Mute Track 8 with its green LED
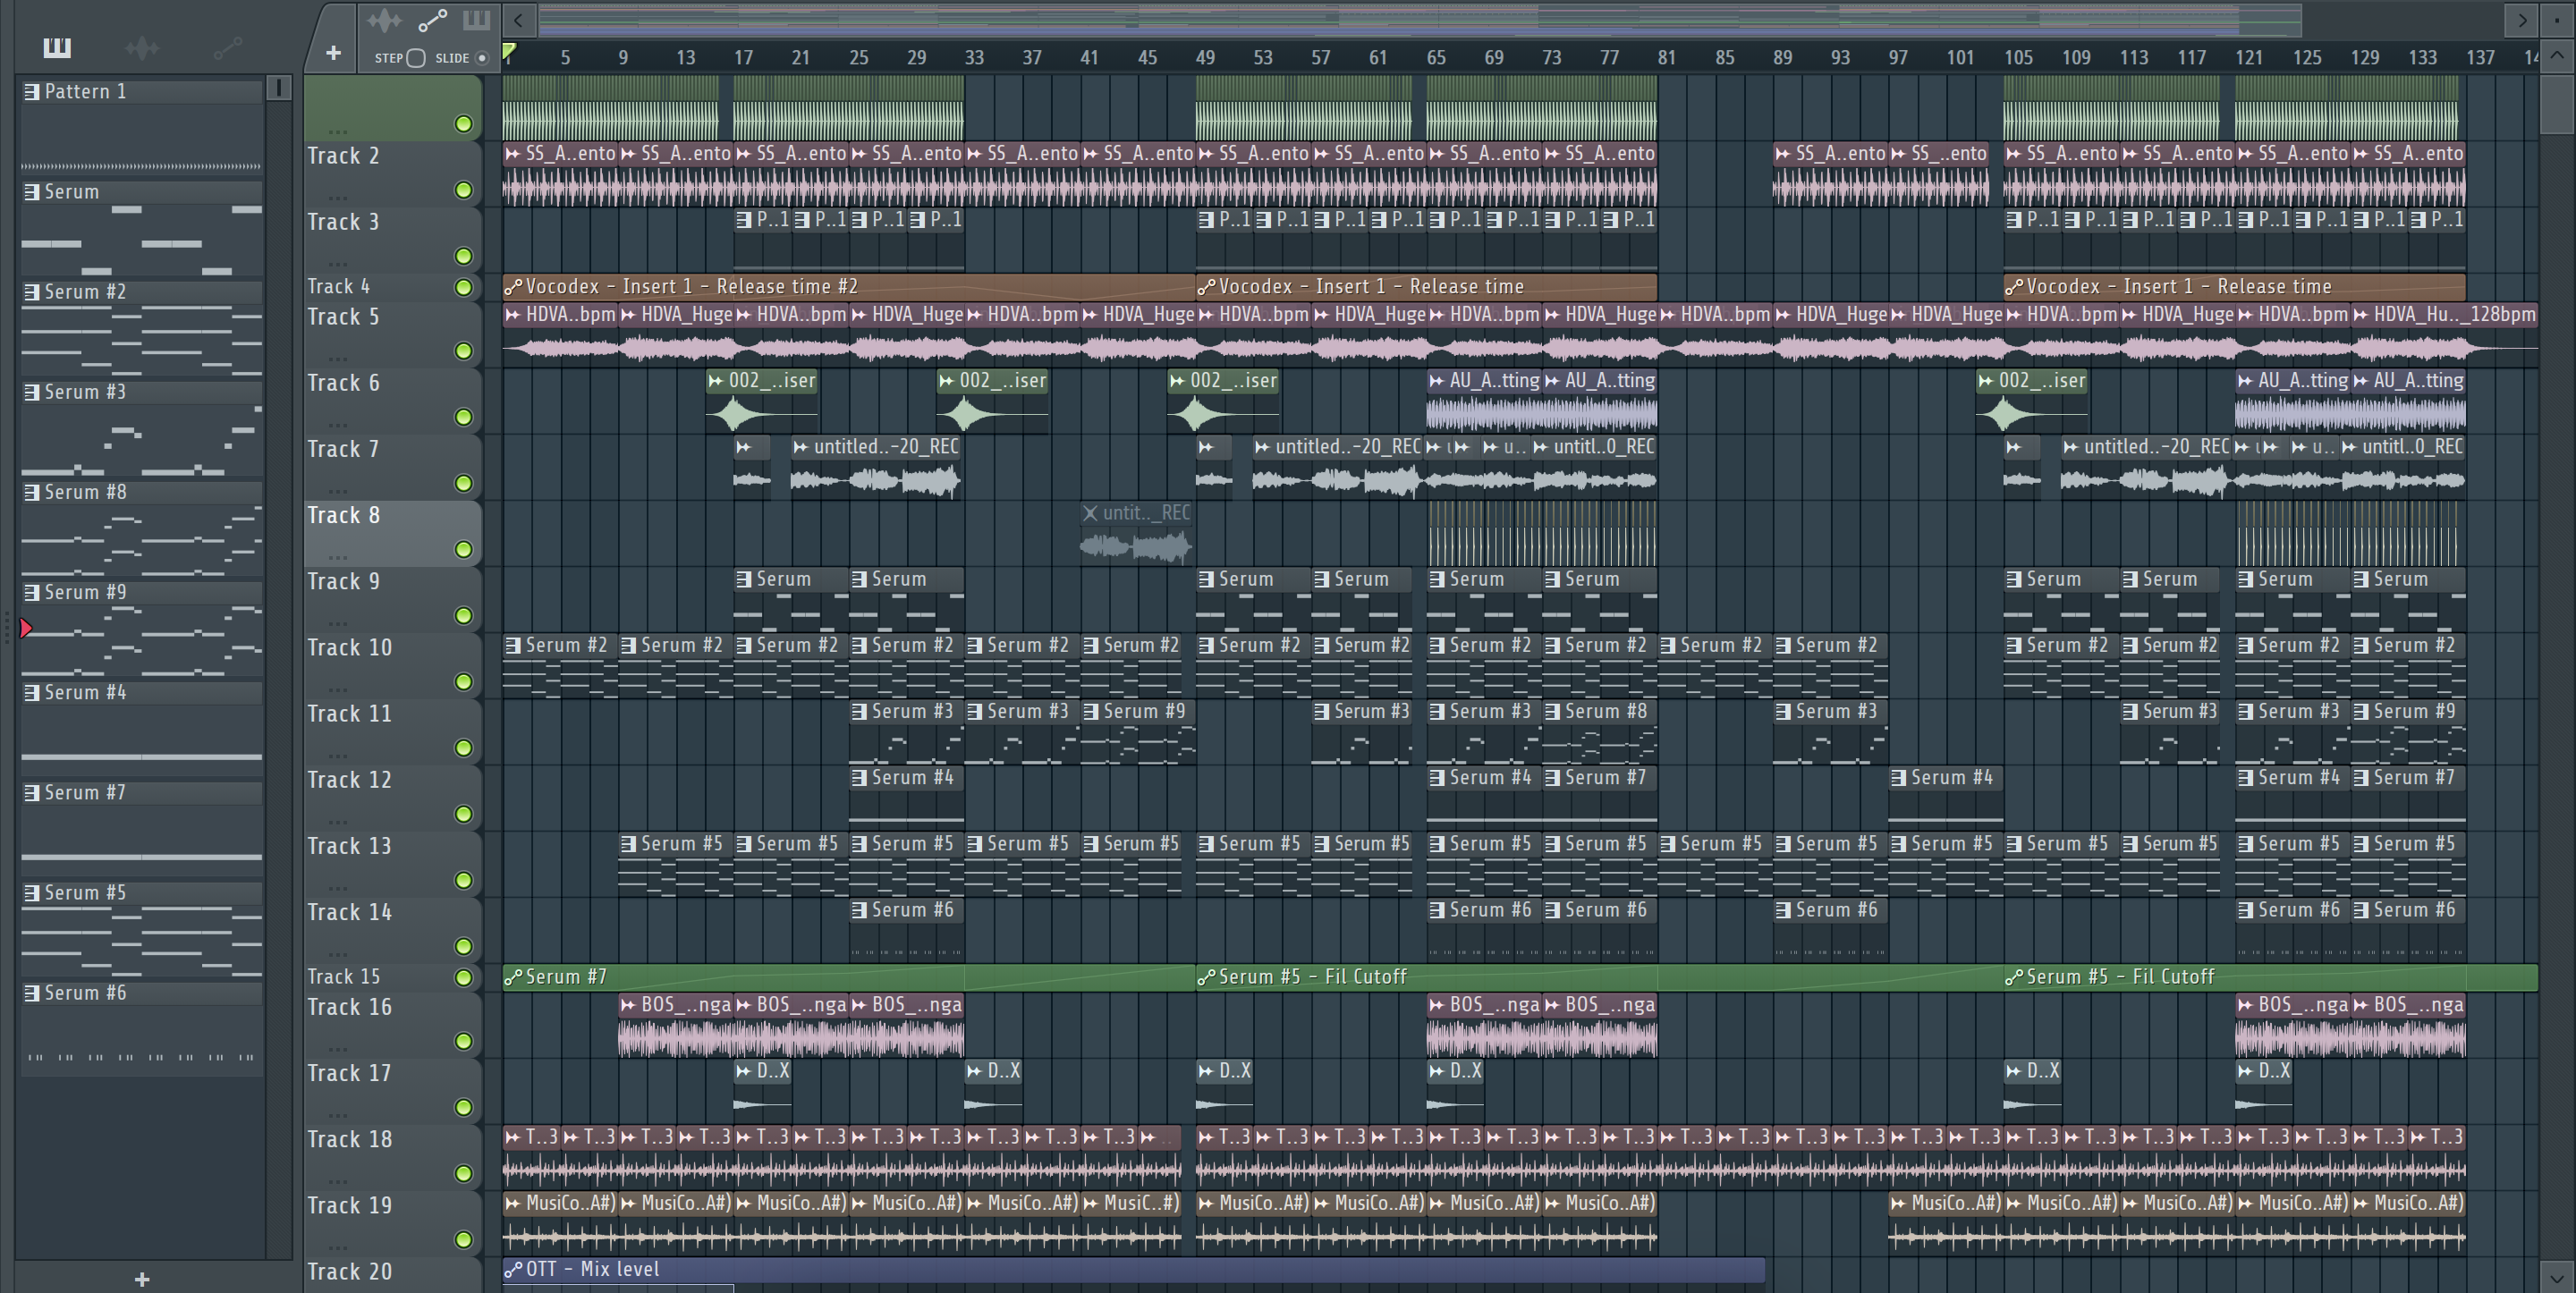 [463, 549]
